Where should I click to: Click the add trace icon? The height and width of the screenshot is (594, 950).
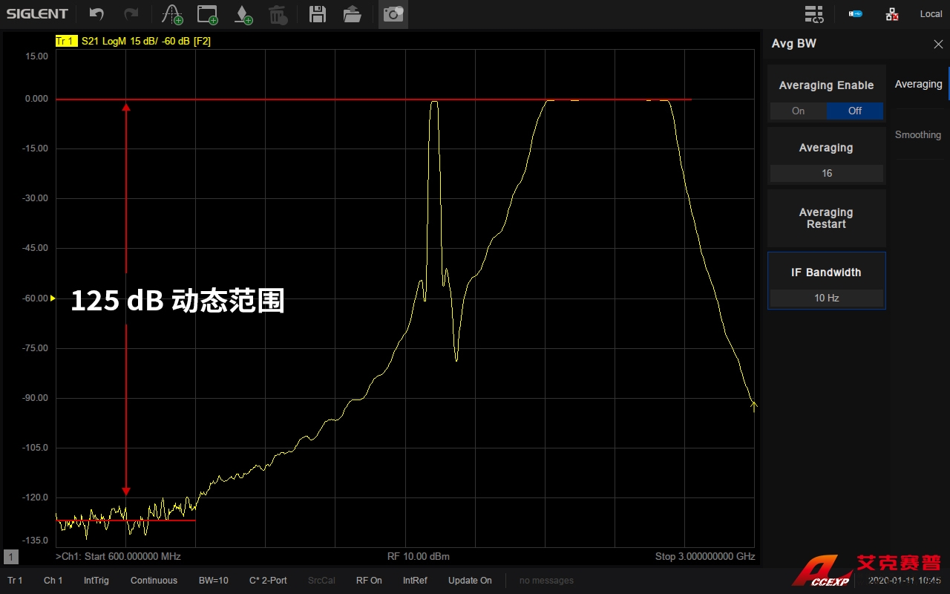[x=172, y=14]
